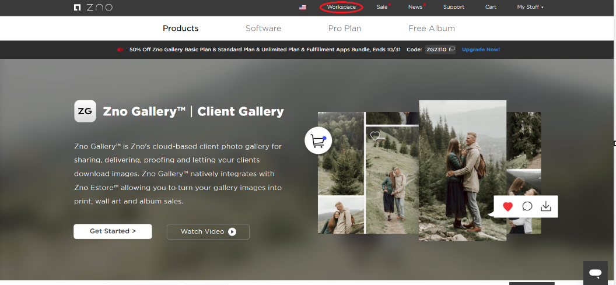Viewport: 616px width, 285px height.
Task: Click the Zno logo in header
Action: (x=93, y=7)
